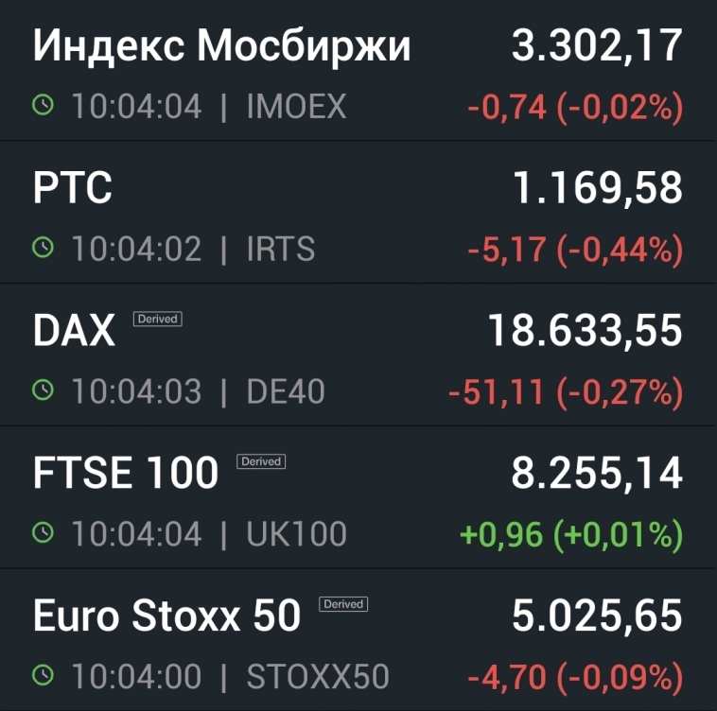Click the STOXX50 ticker symbol
The height and width of the screenshot is (711, 717).
[x=317, y=676]
